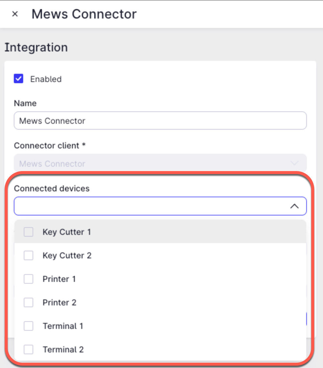The width and height of the screenshot is (323, 368).
Task: Enable Printer 1 in the device list
Action: pyautogui.click(x=28, y=279)
